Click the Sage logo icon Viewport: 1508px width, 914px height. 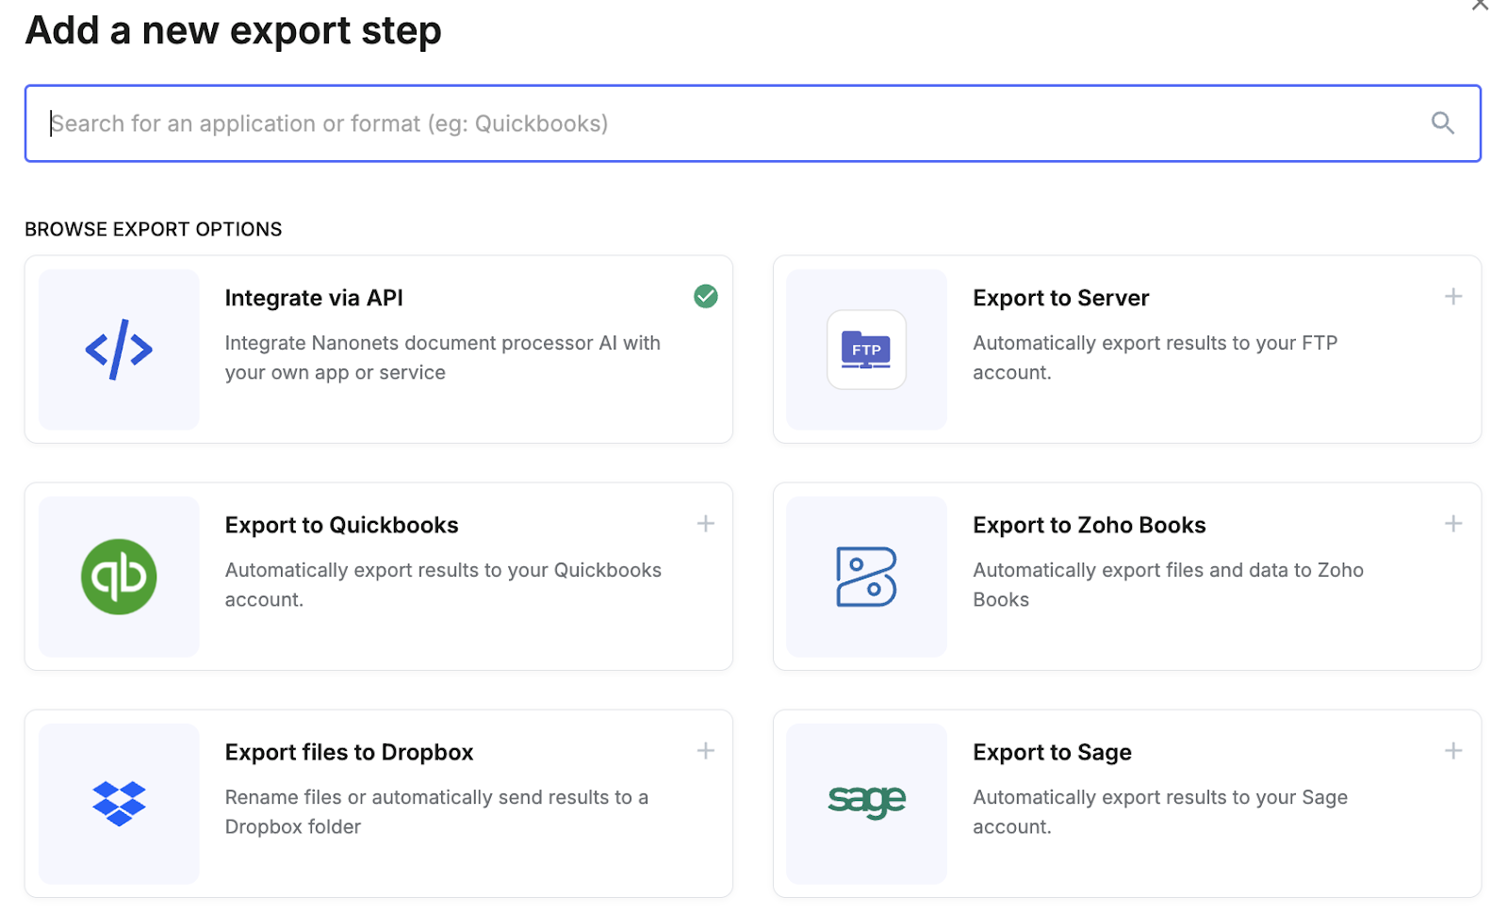coord(866,801)
